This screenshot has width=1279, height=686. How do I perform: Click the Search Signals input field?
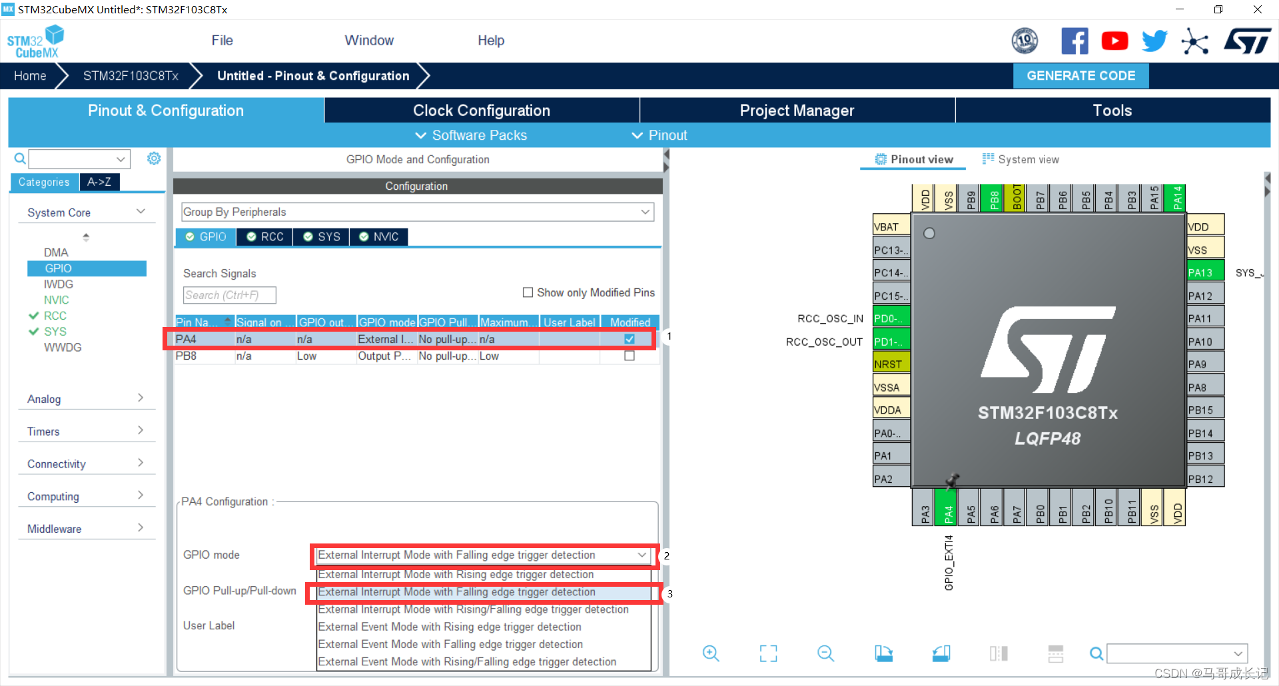click(229, 295)
